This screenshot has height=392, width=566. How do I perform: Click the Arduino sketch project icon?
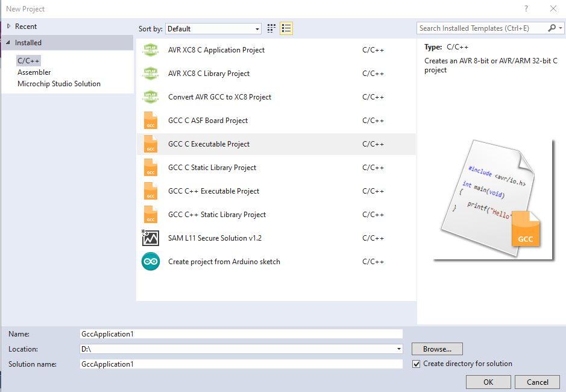151,261
